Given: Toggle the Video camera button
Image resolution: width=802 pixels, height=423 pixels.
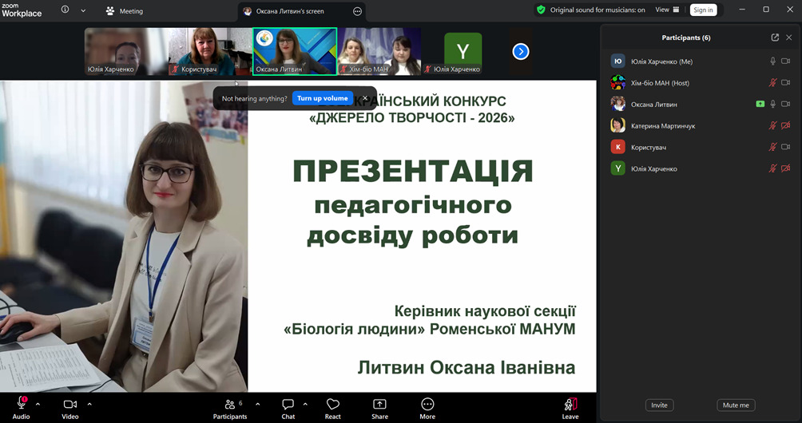Looking at the screenshot, I should (x=70, y=407).
